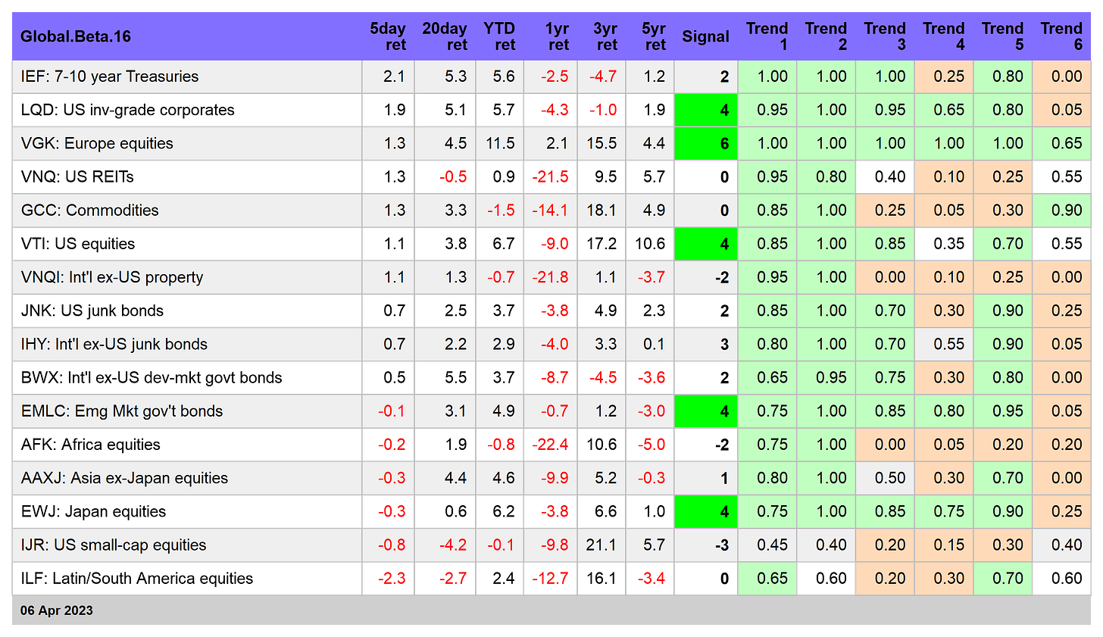This screenshot has height=637, width=1103.
Task: Select the AAXJ: Asia ex-Japan equities label
Action: tap(125, 478)
